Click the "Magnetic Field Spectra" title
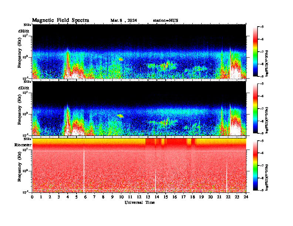Viewport: 293px width, 226px height. [x=61, y=20]
